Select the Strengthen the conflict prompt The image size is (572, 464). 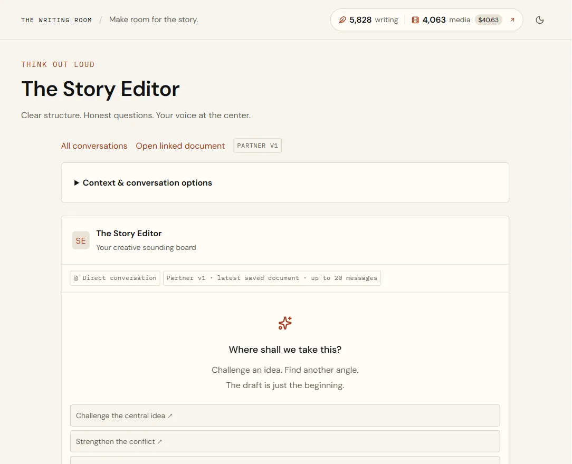click(x=285, y=441)
